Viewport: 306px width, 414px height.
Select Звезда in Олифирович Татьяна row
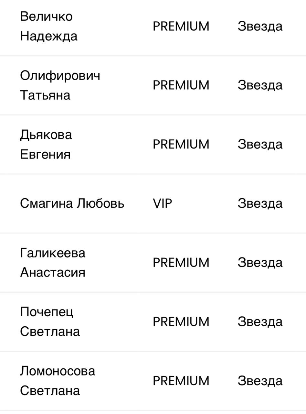pyautogui.click(x=260, y=85)
